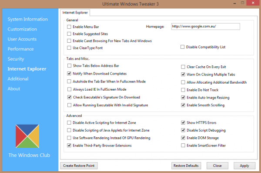Tick Disable Compatibility List
Image resolution: width=261 pixels, height=173 pixels.
(182, 47)
